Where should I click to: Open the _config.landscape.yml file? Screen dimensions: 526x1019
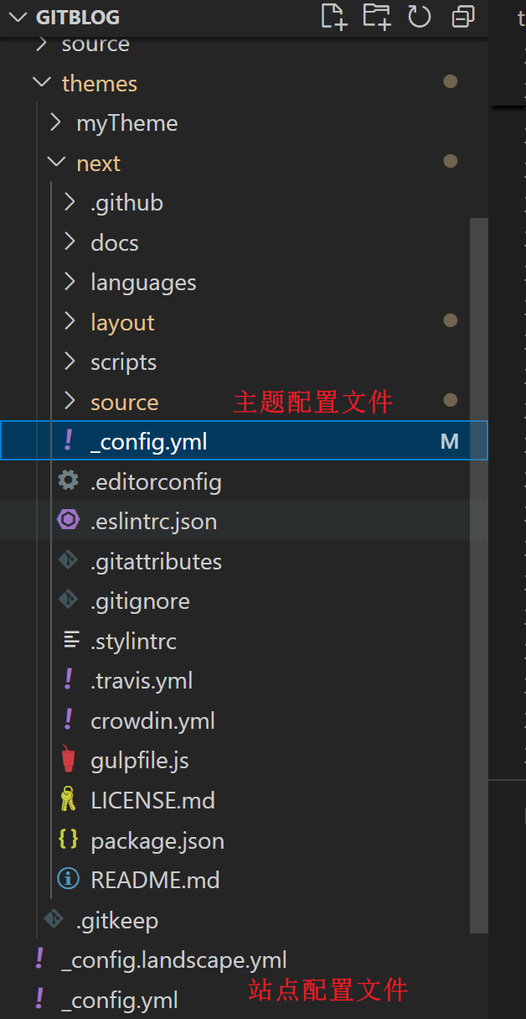tap(174, 960)
